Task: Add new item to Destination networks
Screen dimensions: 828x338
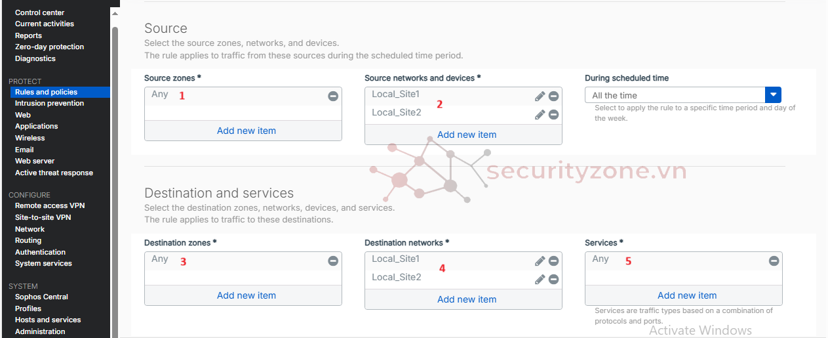Action: (x=466, y=299)
